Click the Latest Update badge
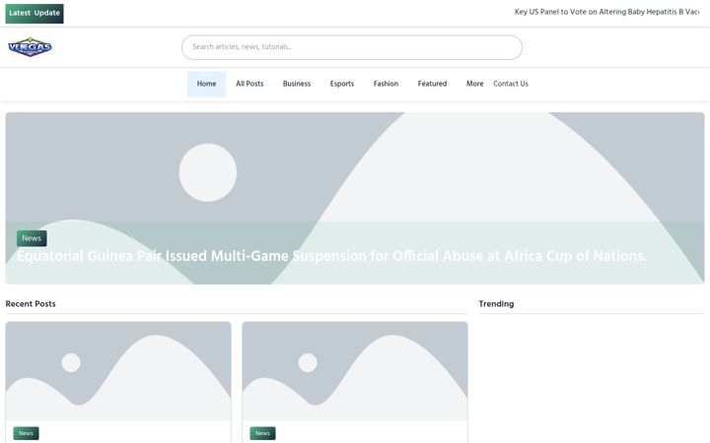Viewport: 710px width, 443px height. click(35, 13)
